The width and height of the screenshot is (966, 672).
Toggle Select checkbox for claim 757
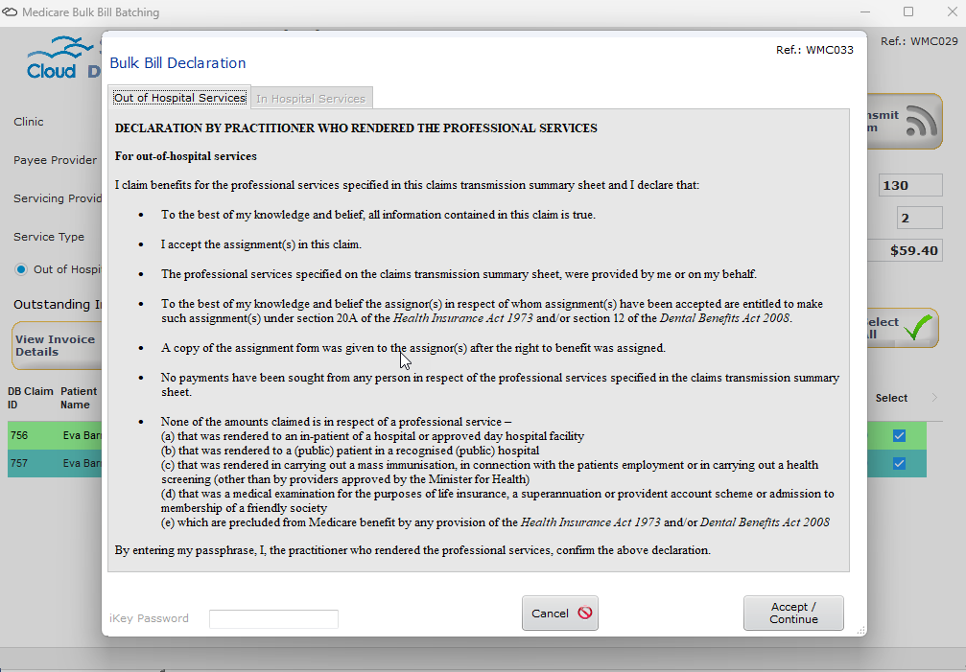tap(900, 463)
